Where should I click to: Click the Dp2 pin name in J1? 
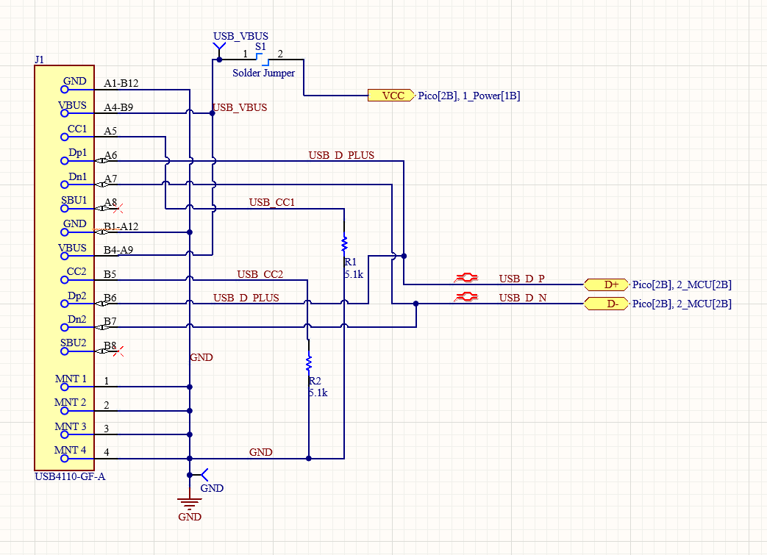point(76,296)
